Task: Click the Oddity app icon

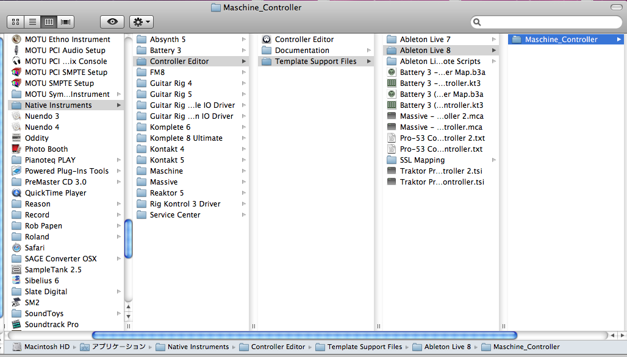Action: 16,138
